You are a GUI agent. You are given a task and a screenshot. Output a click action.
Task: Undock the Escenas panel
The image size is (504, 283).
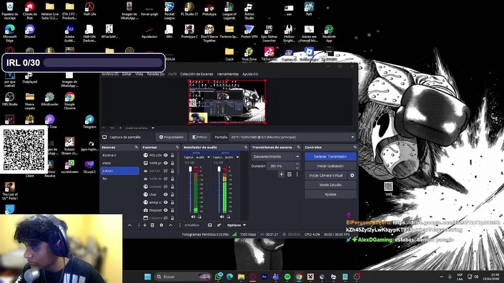tap(136, 147)
